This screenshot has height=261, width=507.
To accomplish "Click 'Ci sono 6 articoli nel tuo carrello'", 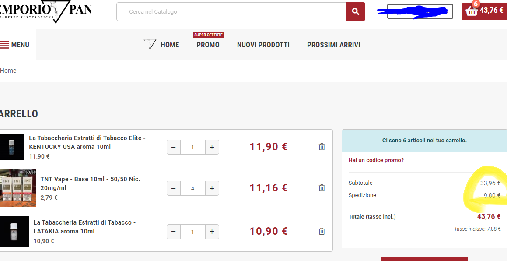I will pyautogui.click(x=424, y=141).
